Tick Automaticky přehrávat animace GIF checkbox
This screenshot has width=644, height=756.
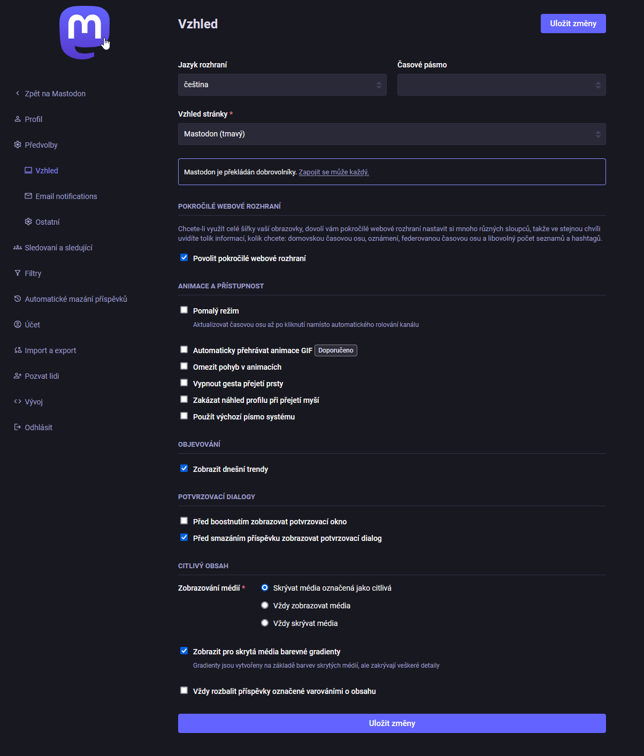click(184, 350)
